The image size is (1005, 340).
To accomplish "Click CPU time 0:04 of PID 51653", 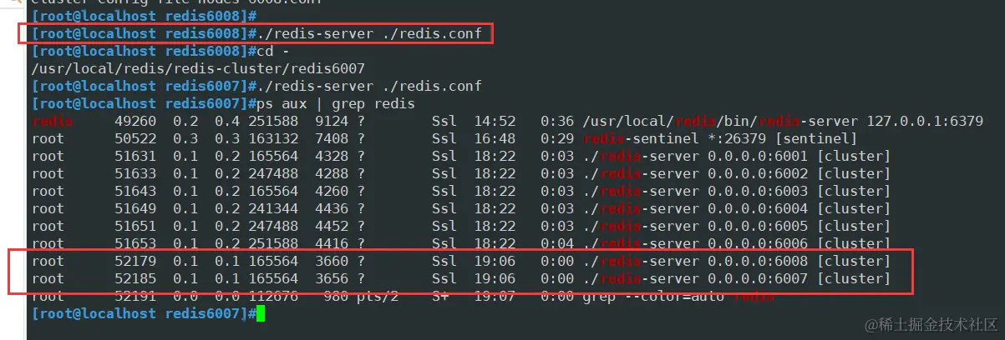I will tap(557, 244).
